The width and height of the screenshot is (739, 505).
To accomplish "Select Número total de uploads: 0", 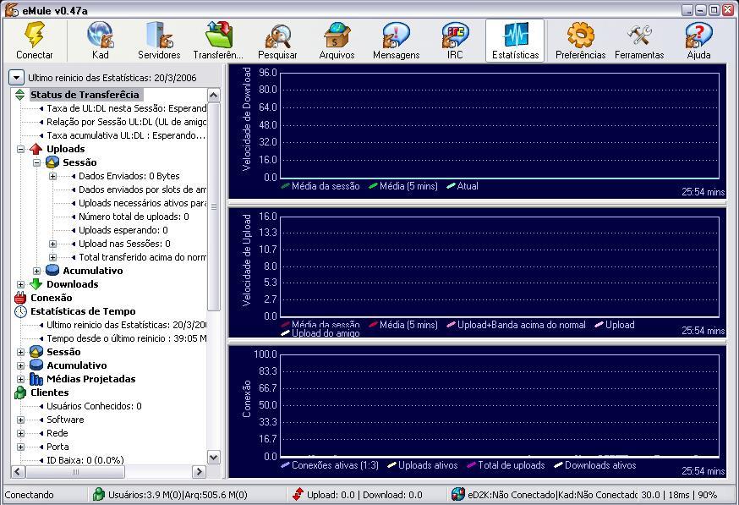I will 134,217.
